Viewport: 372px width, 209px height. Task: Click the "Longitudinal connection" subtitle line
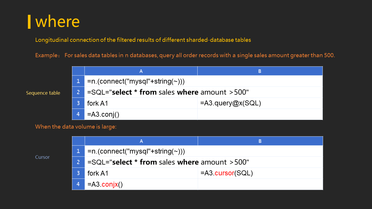point(143,40)
